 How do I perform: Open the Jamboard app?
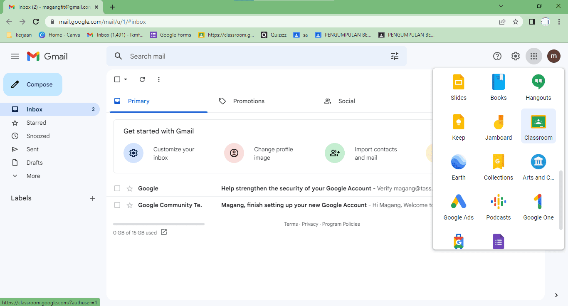pyautogui.click(x=498, y=126)
